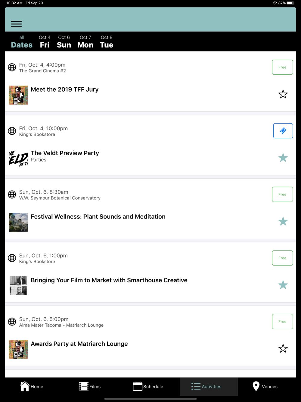Image resolution: width=301 pixels, height=402 pixels.
Task: Tap the ticket icon for Veldt Preview Party
Action: tap(283, 131)
